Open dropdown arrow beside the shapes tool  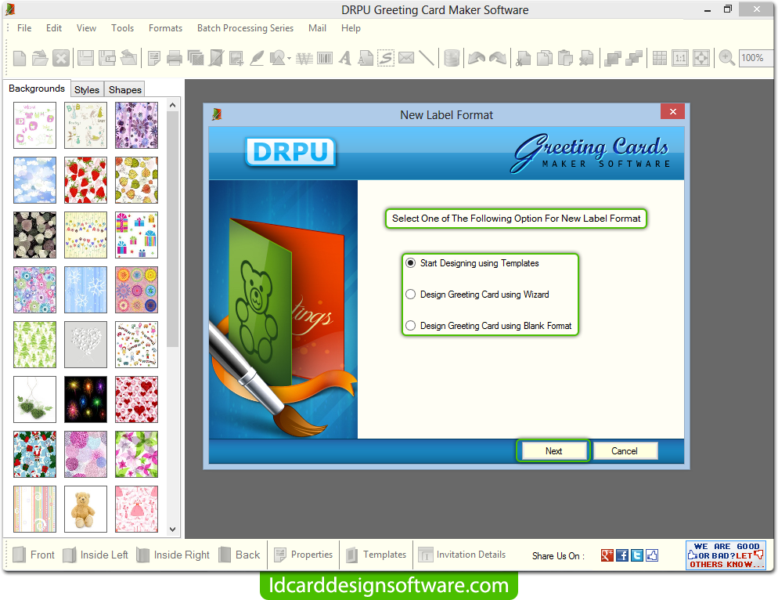[290, 59]
